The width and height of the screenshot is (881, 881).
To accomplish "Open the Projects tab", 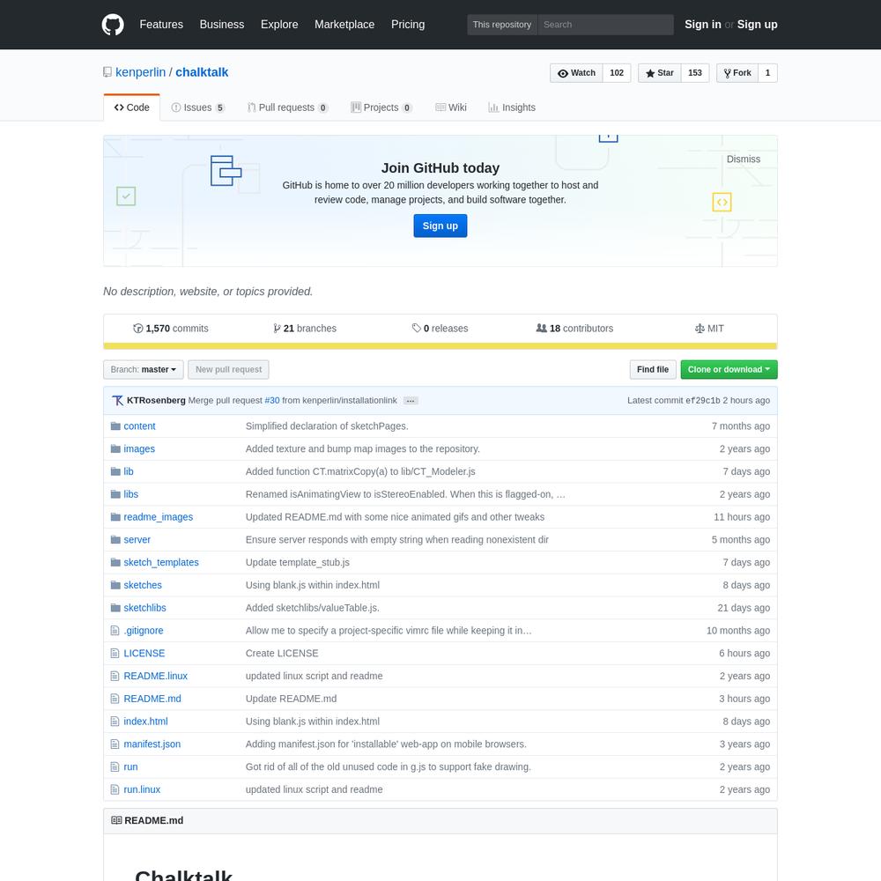I will coord(381,107).
